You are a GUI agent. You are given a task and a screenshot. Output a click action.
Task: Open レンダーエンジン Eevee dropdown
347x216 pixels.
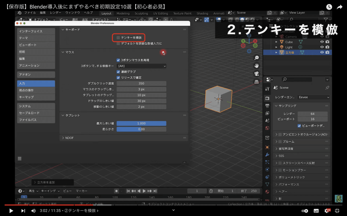(314, 97)
